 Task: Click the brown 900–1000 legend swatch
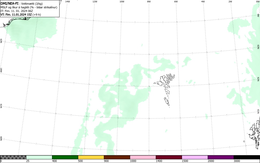click(x=117, y=157)
